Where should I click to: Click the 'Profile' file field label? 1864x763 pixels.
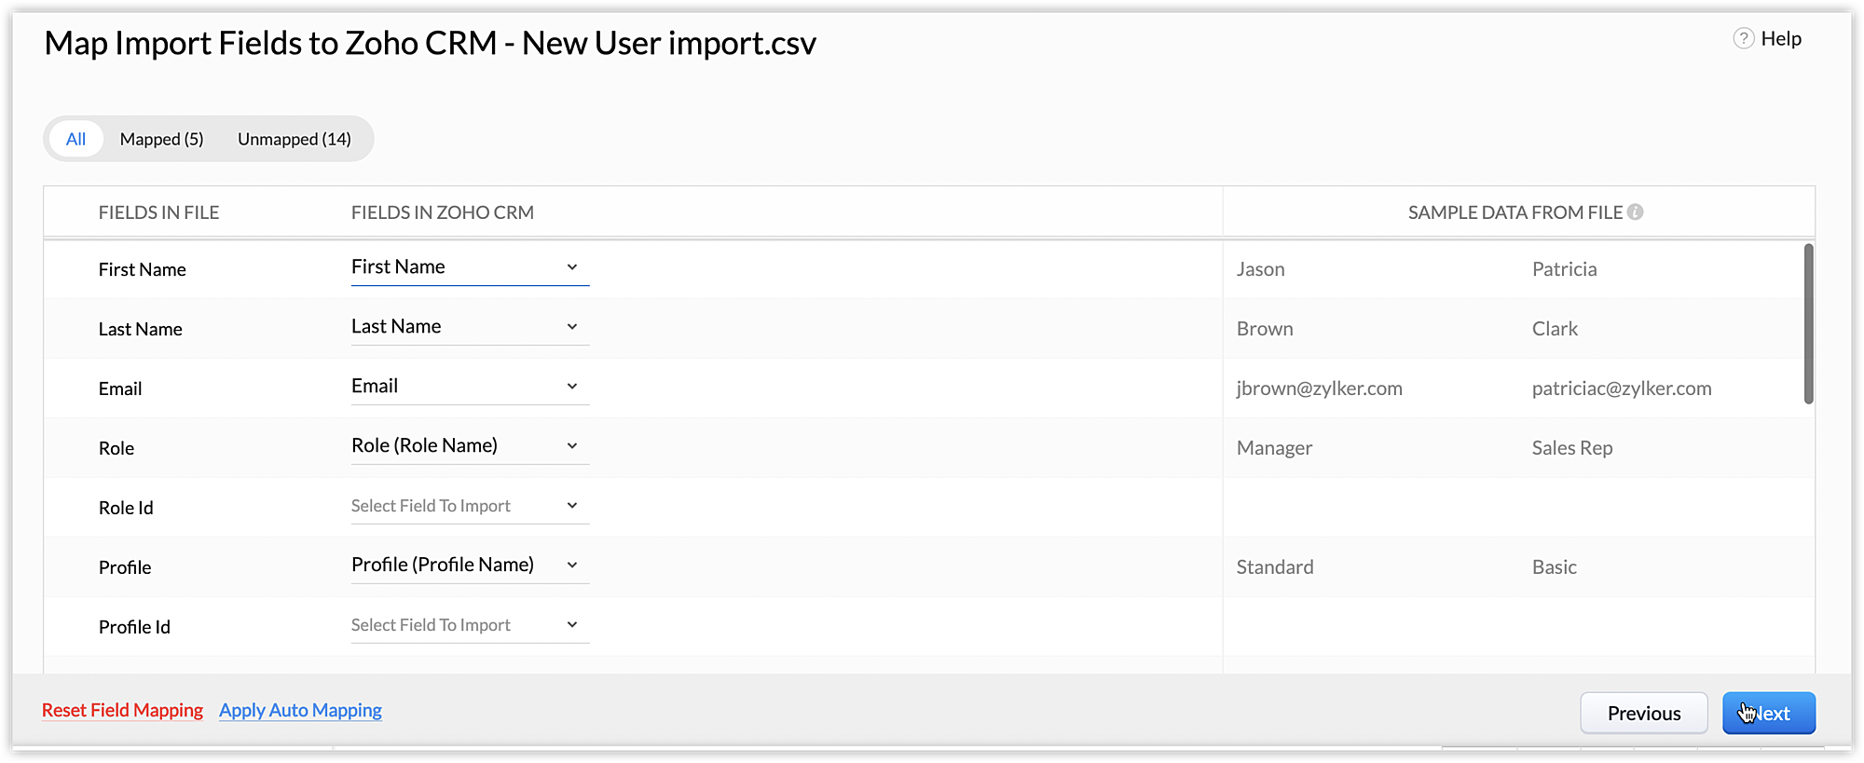point(125,567)
